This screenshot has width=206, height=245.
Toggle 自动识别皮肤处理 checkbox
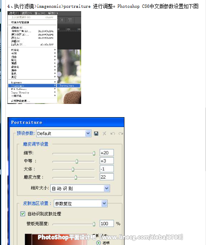tap(23, 214)
